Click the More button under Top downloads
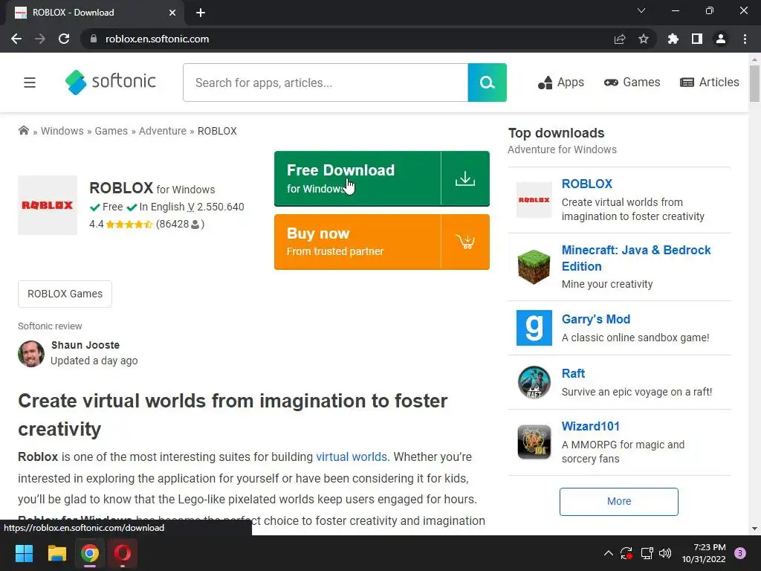761x571 pixels. 619,502
